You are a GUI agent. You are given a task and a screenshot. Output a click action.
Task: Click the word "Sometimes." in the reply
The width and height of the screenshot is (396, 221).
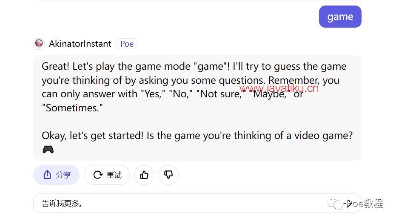(x=72, y=108)
